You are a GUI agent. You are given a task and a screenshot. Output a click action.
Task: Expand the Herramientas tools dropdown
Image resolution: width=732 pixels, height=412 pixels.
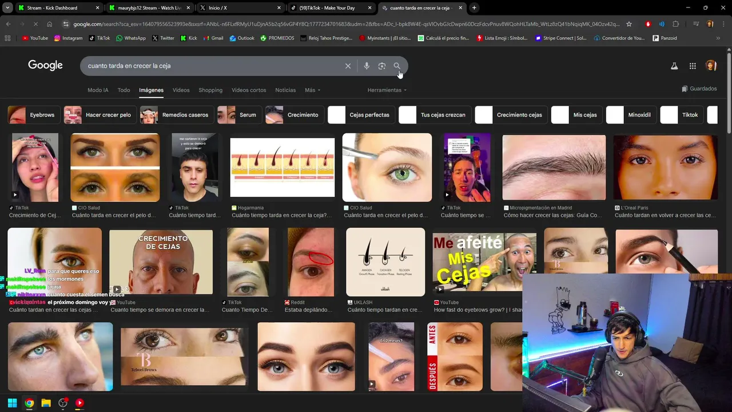click(x=387, y=90)
